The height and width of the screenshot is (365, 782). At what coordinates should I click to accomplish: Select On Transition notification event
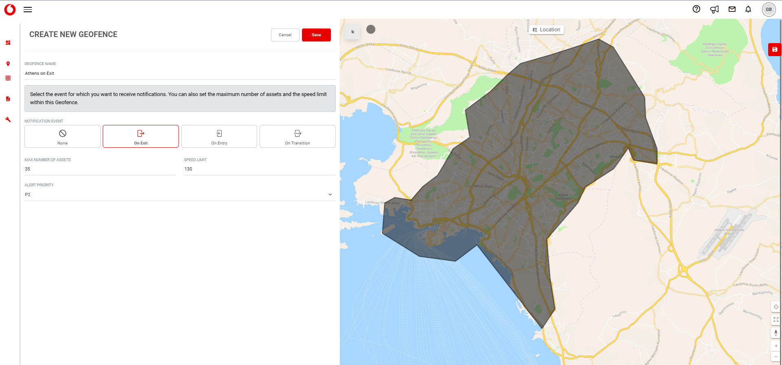tap(297, 136)
